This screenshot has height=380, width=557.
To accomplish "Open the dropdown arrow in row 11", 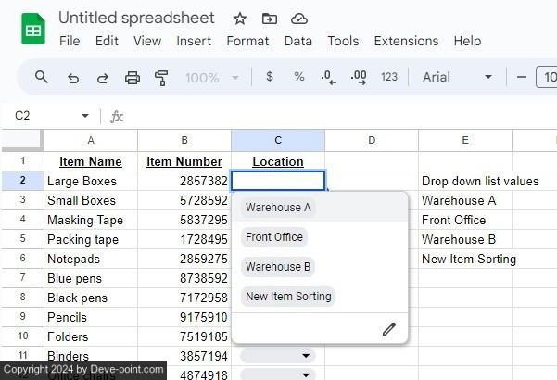I will click(x=306, y=356).
